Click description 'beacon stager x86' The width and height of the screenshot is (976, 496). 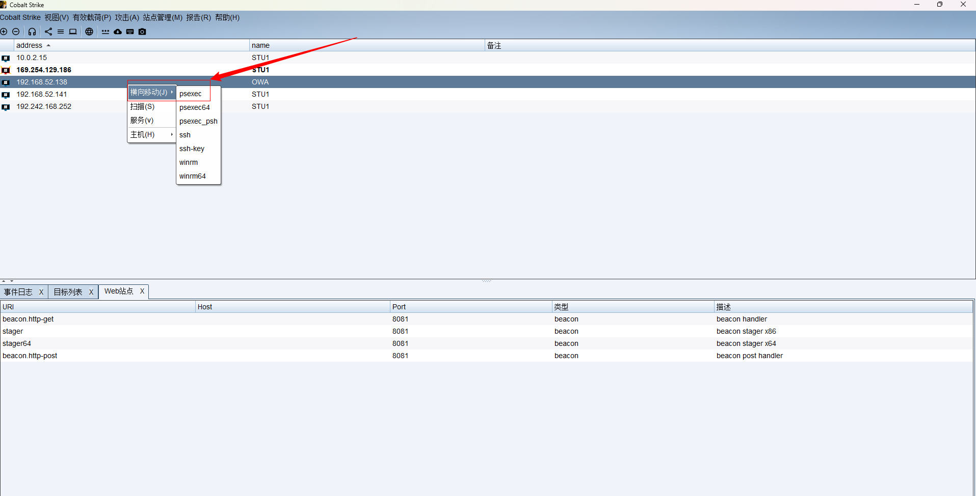(746, 331)
